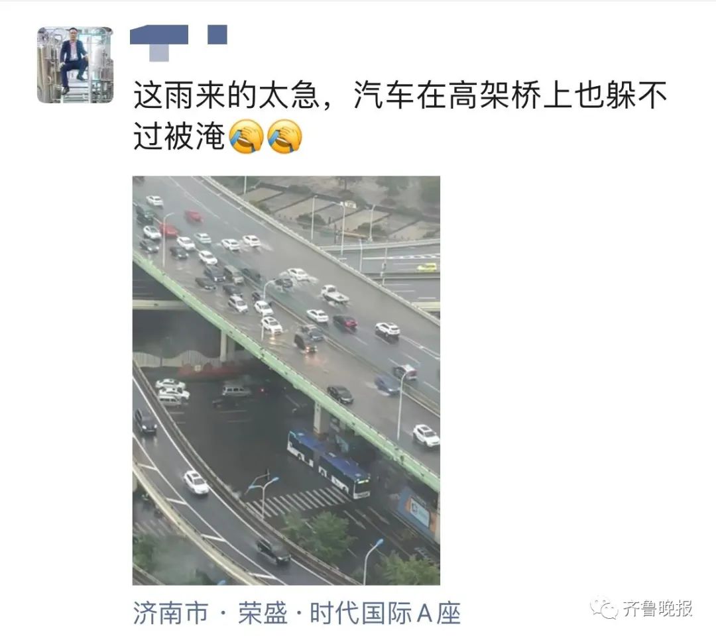Open the flooded overpass photo thumbnail
Image resolution: width=716 pixels, height=640 pixels.
pyautogui.click(x=286, y=380)
